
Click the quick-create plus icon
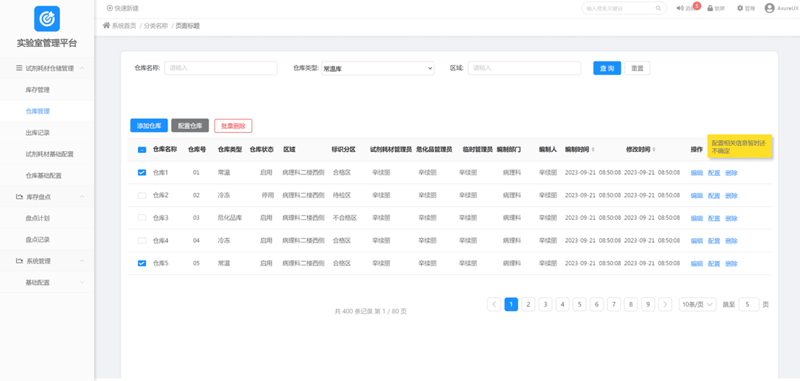(x=110, y=8)
